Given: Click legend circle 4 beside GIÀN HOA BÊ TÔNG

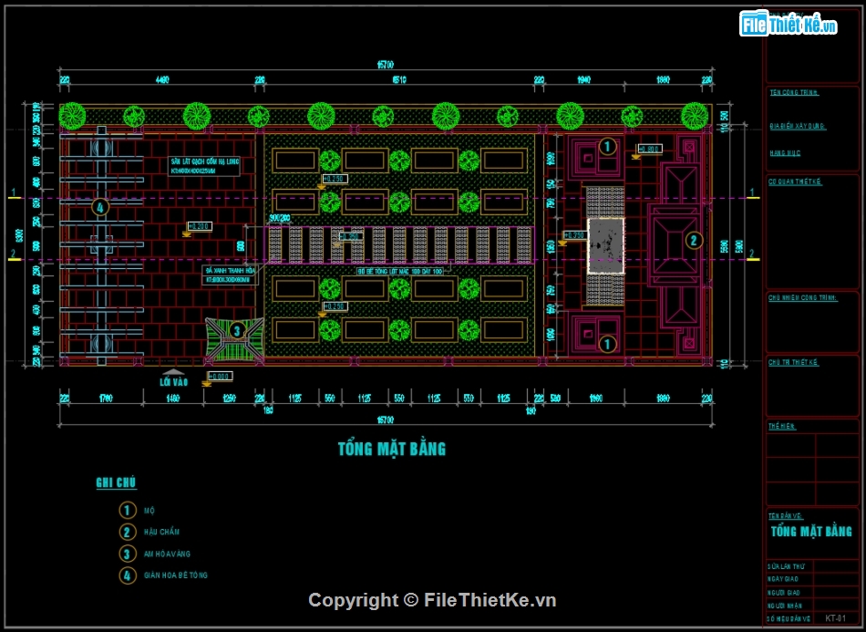Looking at the screenshot, I should click(x=129, y=575).
